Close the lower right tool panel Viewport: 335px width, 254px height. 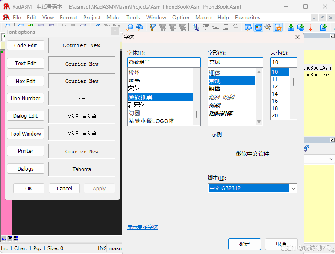[x=332, y=140]
